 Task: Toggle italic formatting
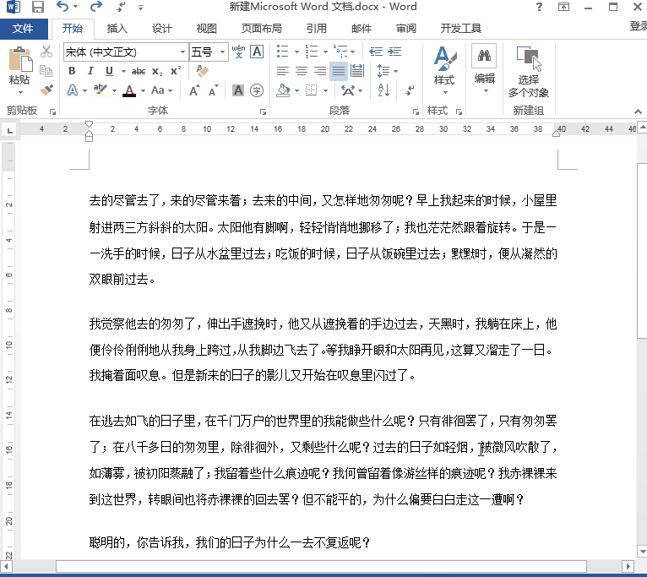[x=90, y=71]
